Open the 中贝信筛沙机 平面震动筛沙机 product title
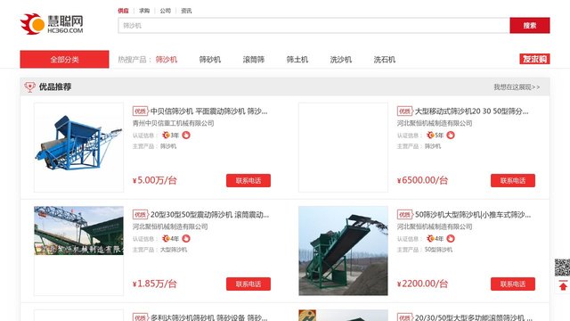Viewport: 570px width, 321px height. pos(208,111)
